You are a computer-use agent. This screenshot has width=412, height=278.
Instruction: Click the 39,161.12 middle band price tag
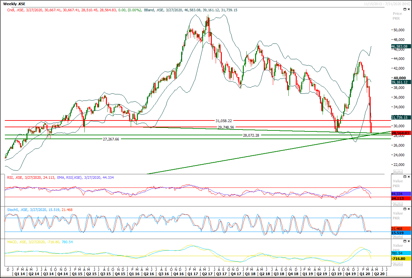pyautogui.click(x=400, y=82)
